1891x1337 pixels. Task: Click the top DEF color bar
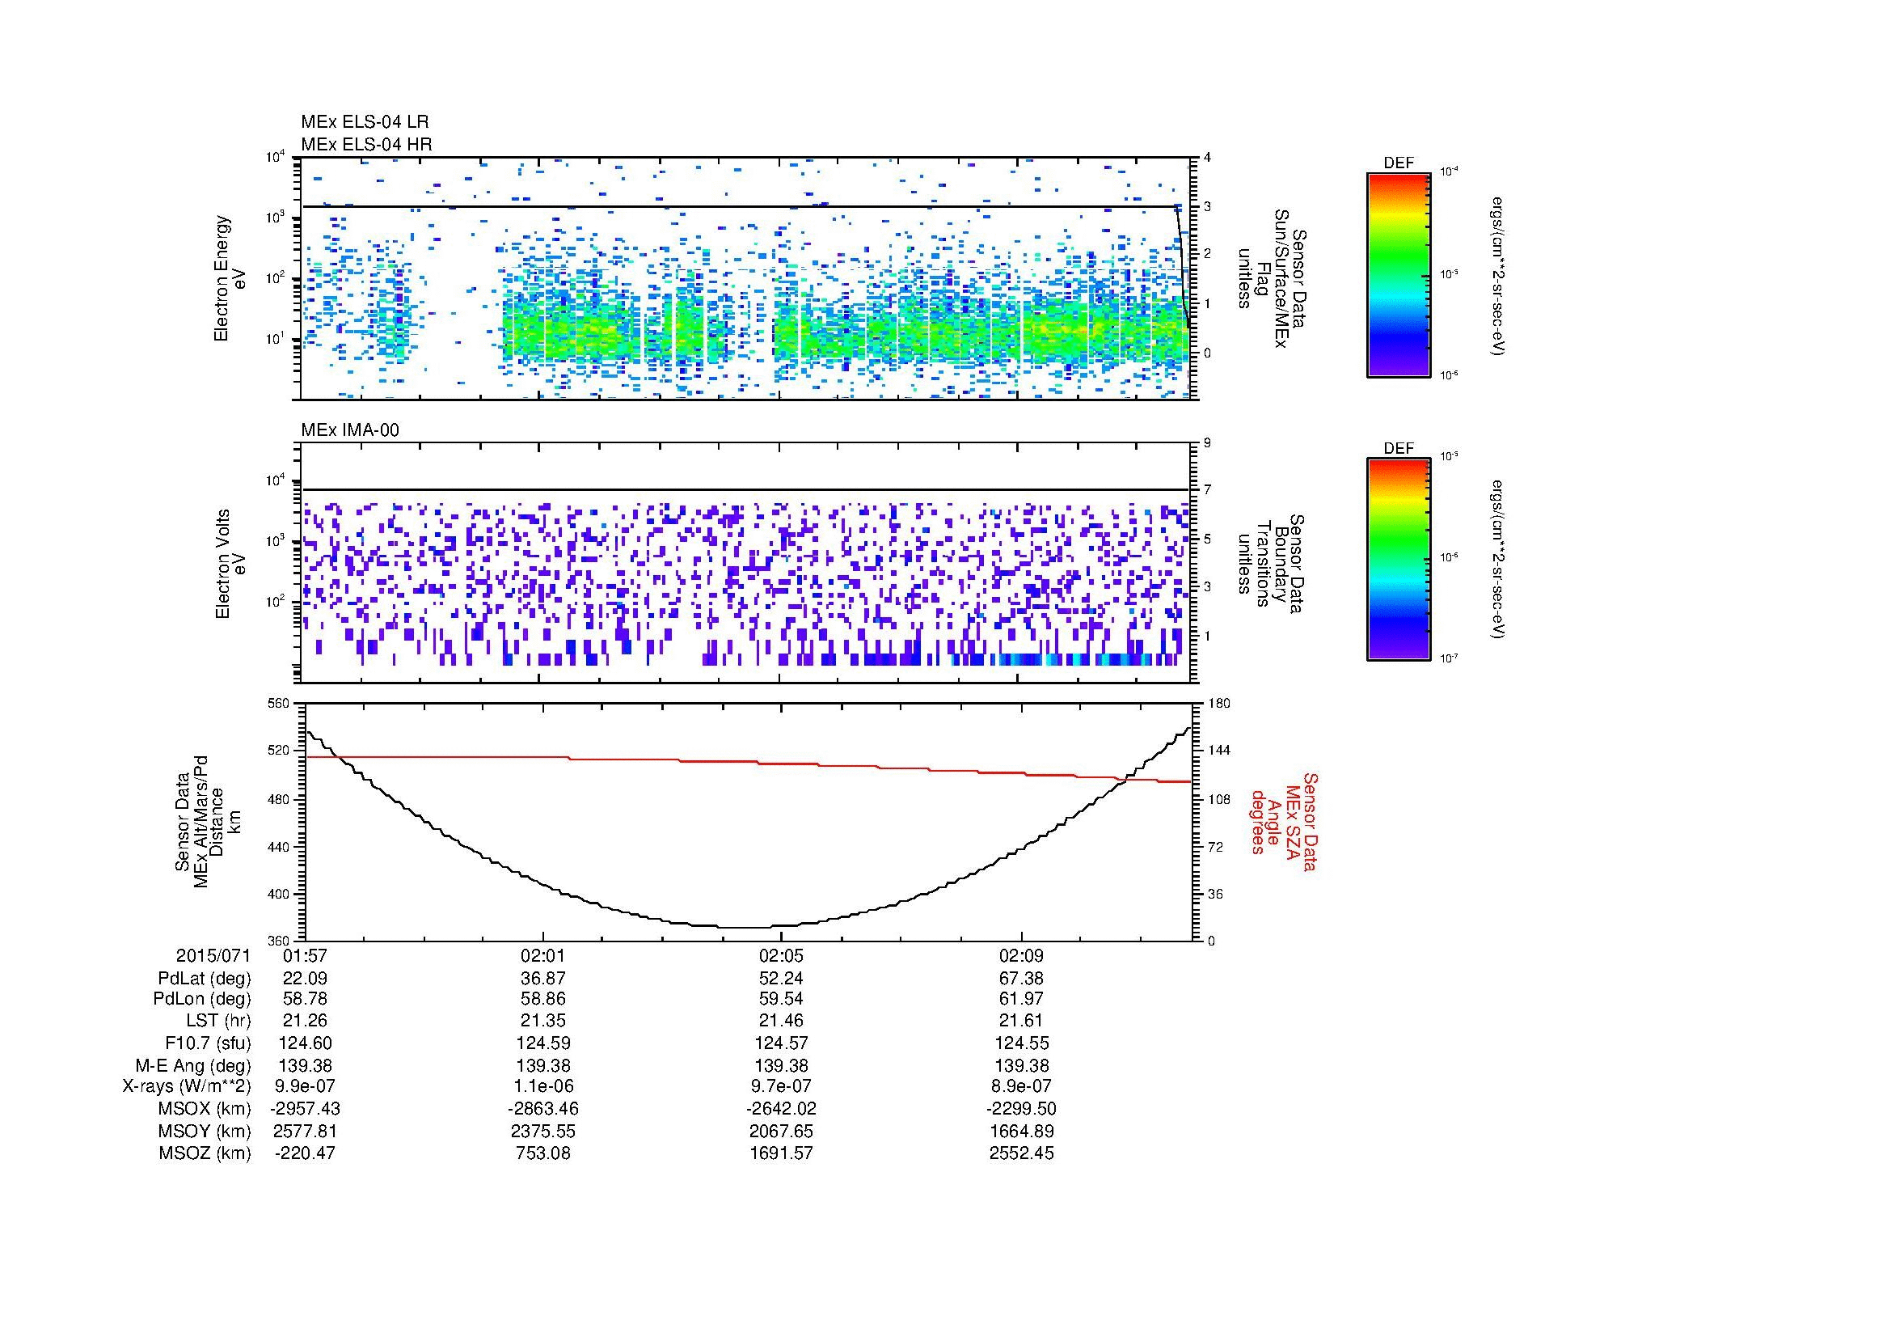[1398, 274]
